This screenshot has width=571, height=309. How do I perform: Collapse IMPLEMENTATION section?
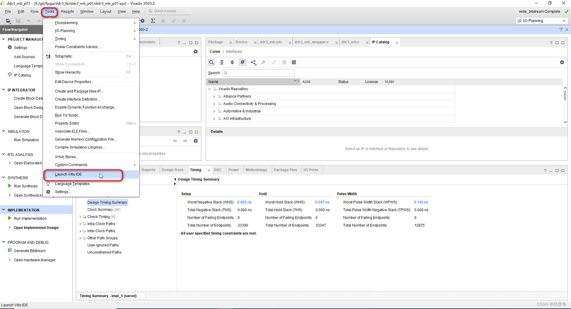pos(4,210)
